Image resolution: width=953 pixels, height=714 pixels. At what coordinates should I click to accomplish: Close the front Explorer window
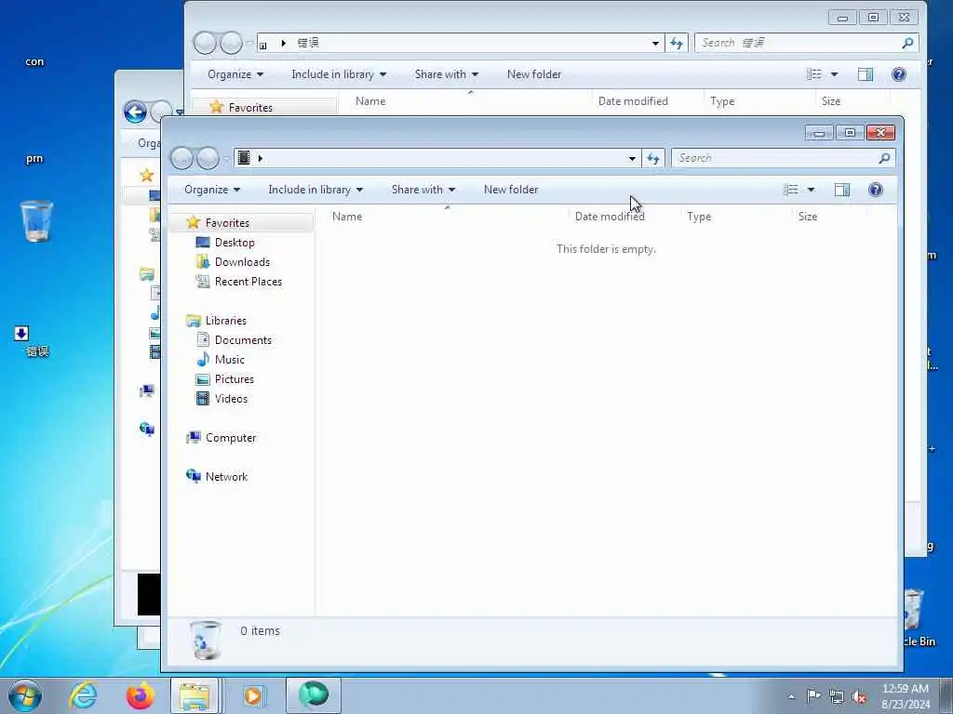pos(880,132)
